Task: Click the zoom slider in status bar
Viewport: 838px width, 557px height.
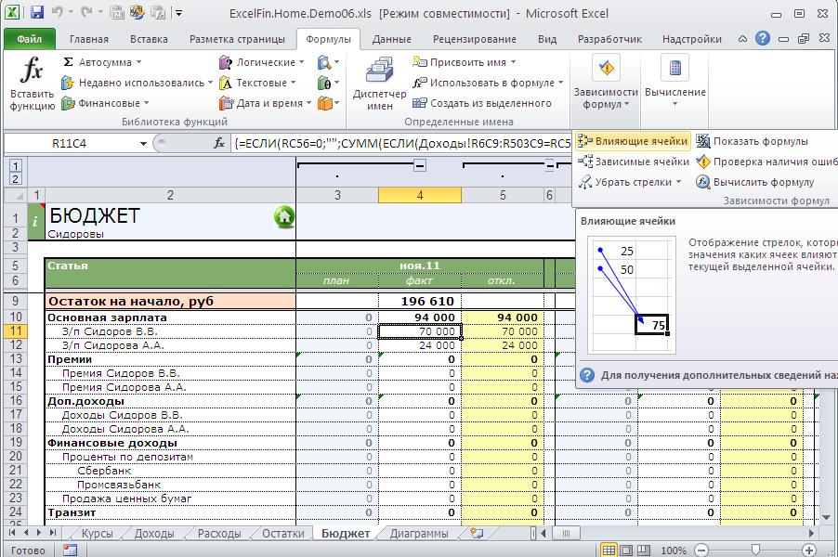Action: point(757,550)
